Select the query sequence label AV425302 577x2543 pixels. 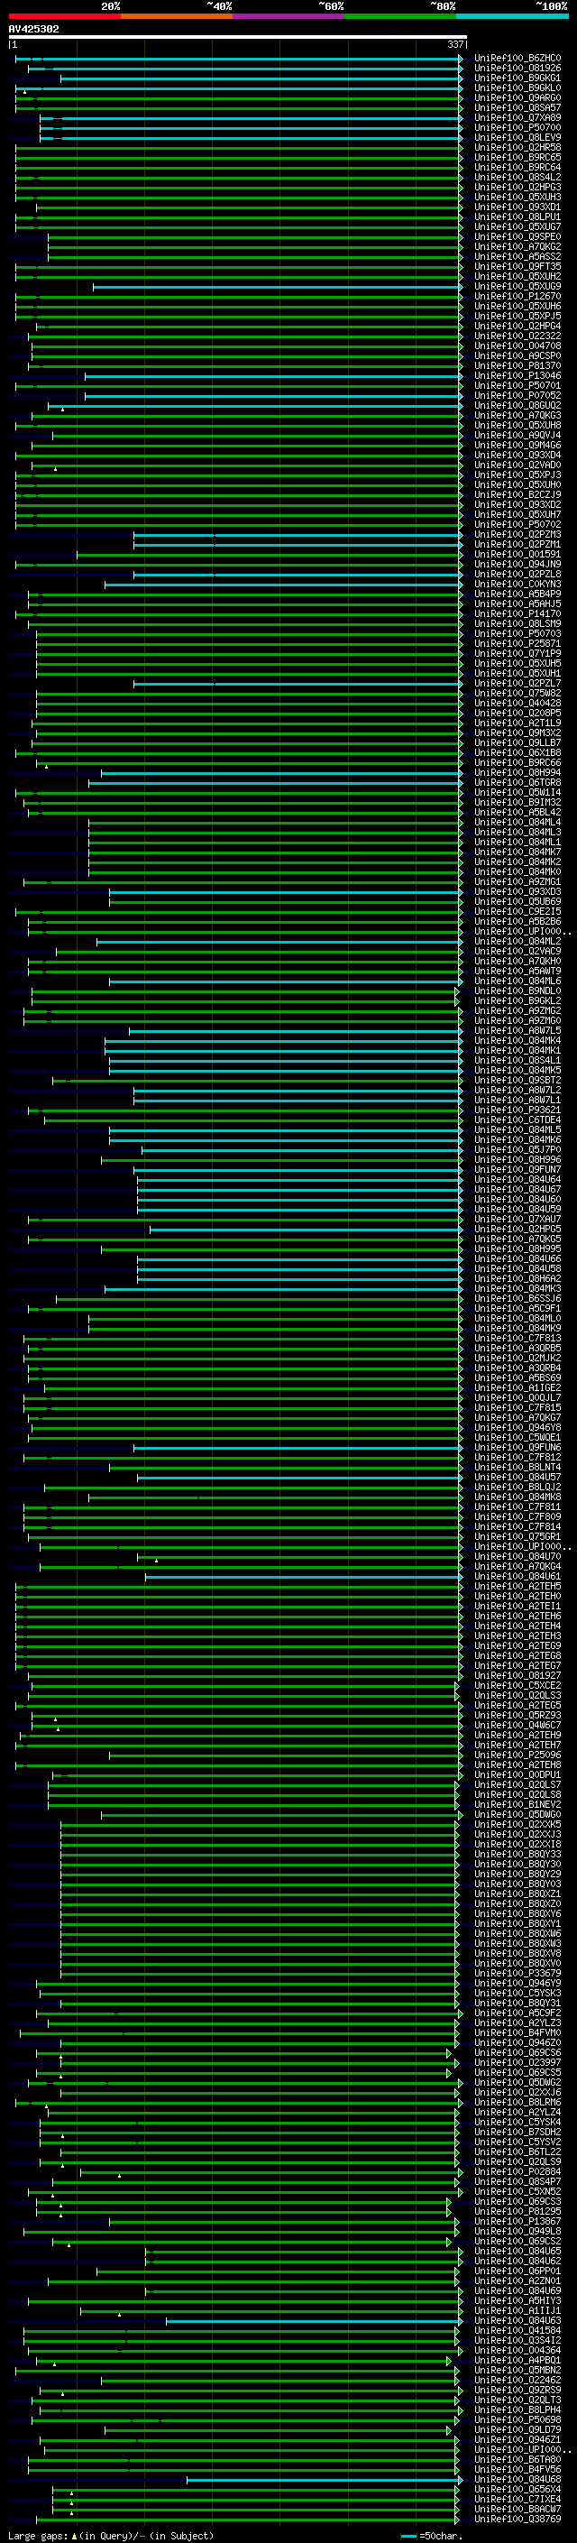[x=33, y=30]
